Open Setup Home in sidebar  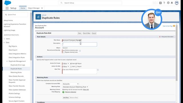tap(8, 20)
